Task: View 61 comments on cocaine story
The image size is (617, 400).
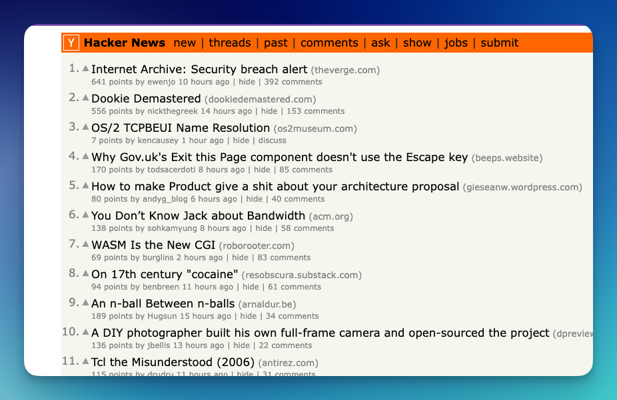Action: (295, 287)
